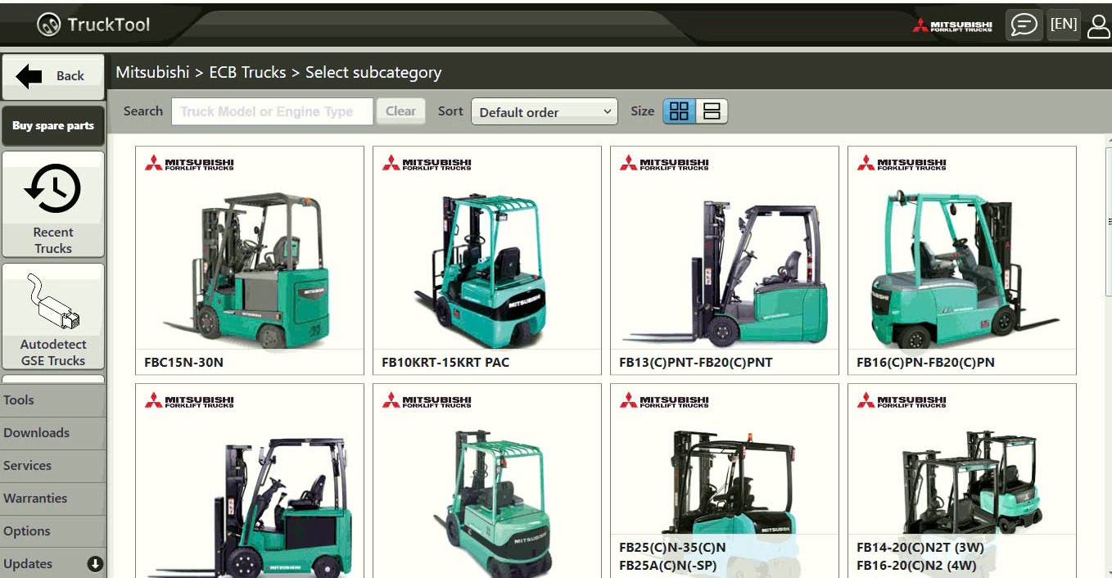This screenshot has height=578, width=1112.
Task: Click the FB16(C)PN-FB20(C)PN model label
Action: (925, 362)
